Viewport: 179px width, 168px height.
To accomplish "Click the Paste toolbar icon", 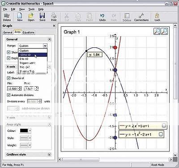I will (x=89, y=17).
